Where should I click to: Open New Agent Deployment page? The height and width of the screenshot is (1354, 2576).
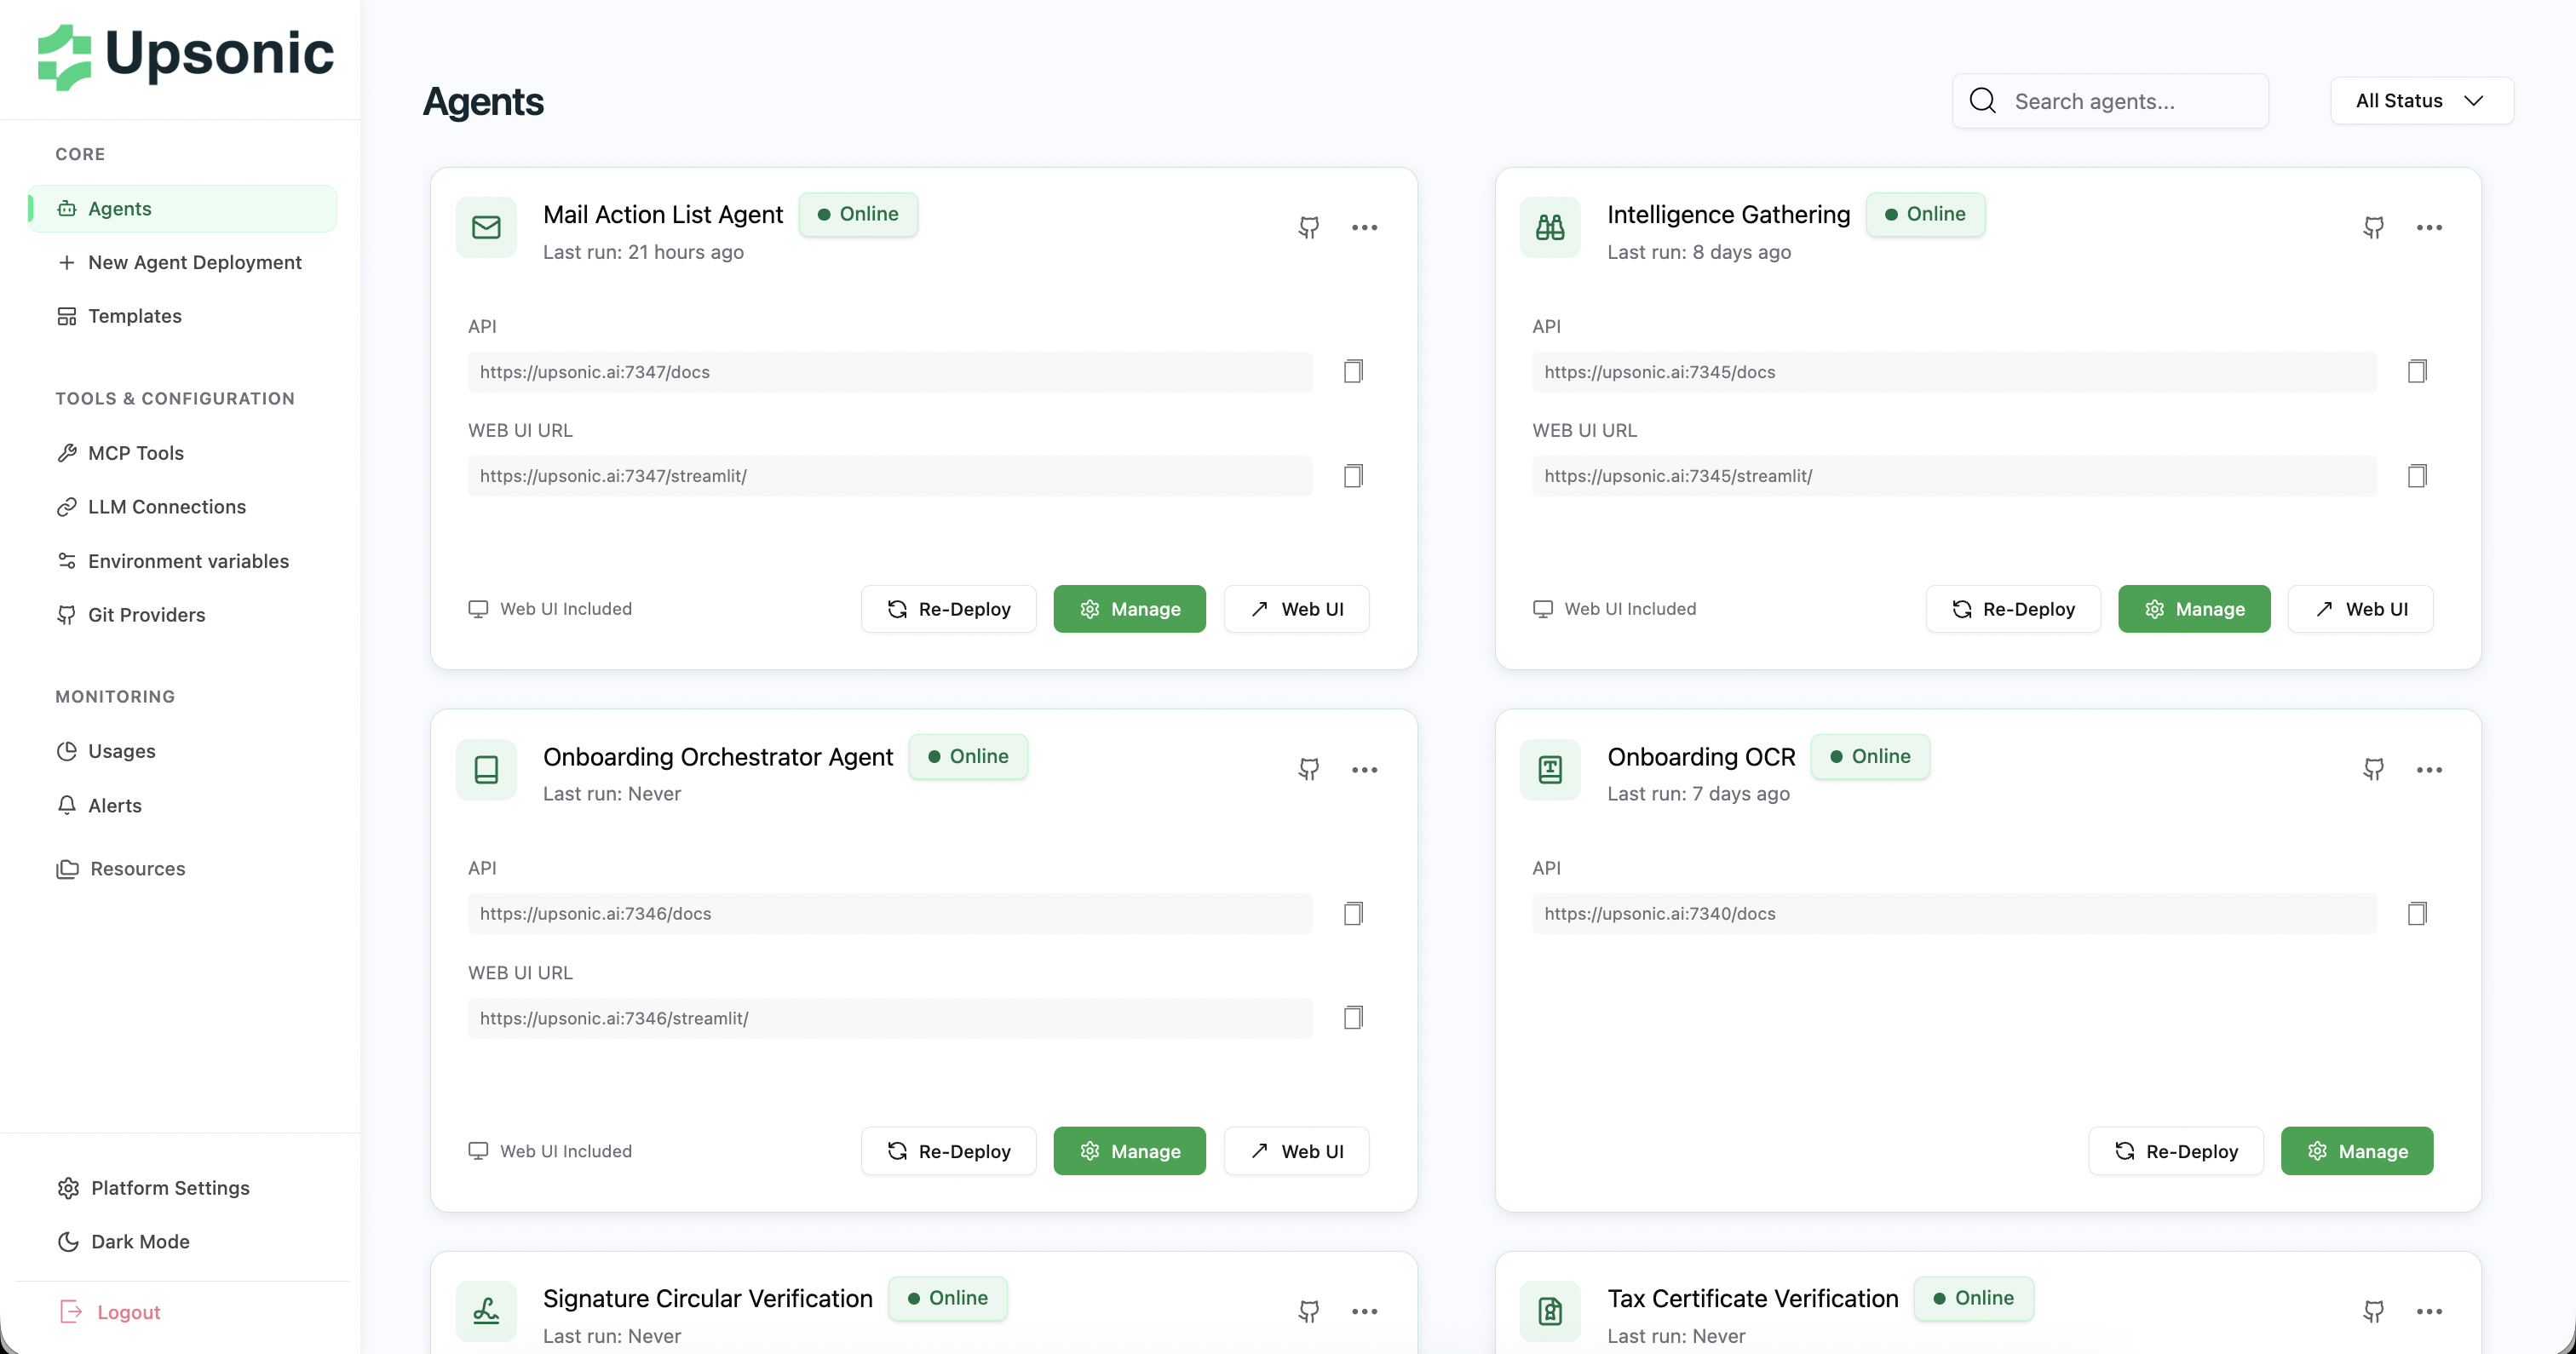194,262
